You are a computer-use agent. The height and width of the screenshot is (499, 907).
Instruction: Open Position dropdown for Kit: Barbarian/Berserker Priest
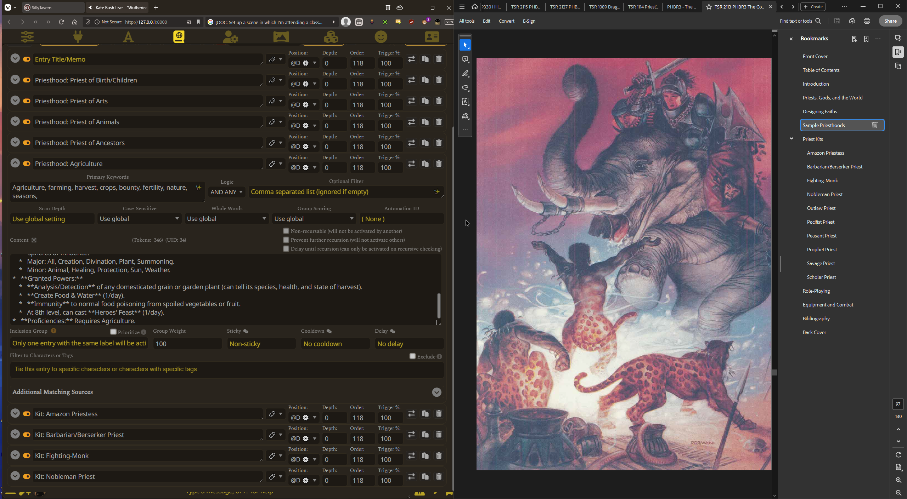point(304,438)
